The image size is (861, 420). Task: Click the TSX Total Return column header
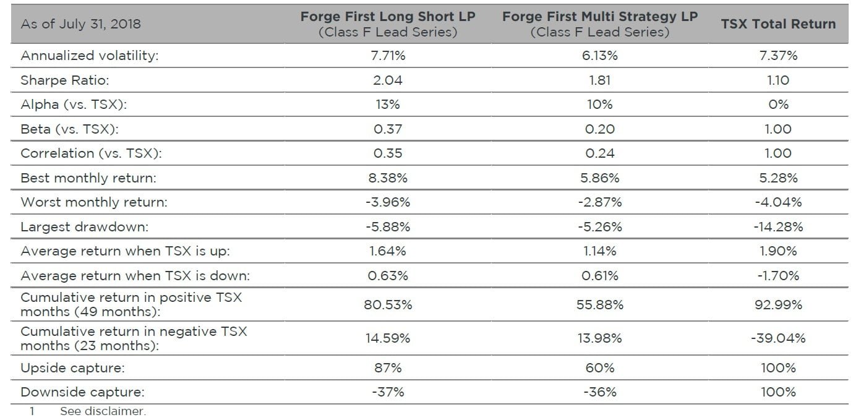(x=778, y=24)
